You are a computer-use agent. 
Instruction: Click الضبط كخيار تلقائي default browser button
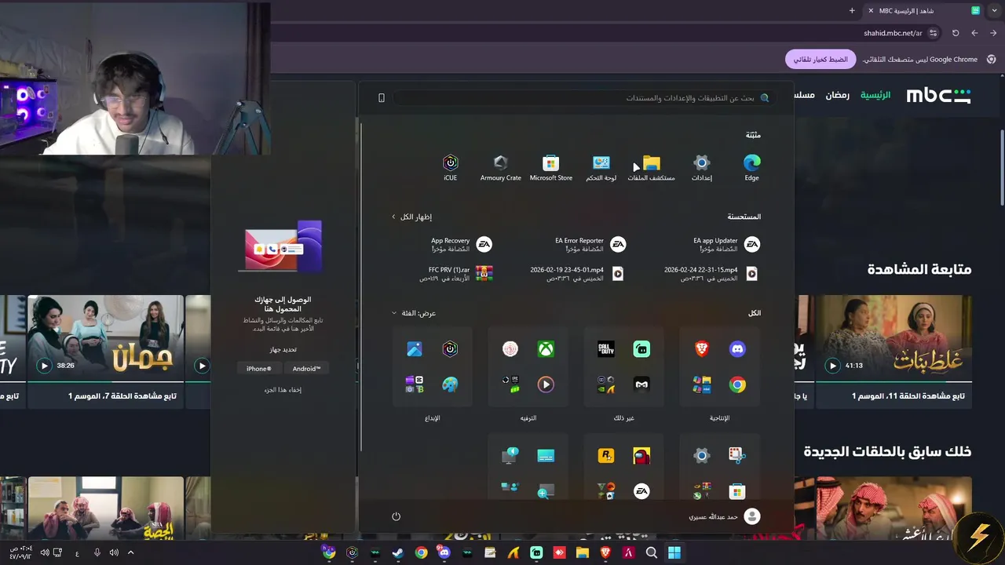coord(820,60)
